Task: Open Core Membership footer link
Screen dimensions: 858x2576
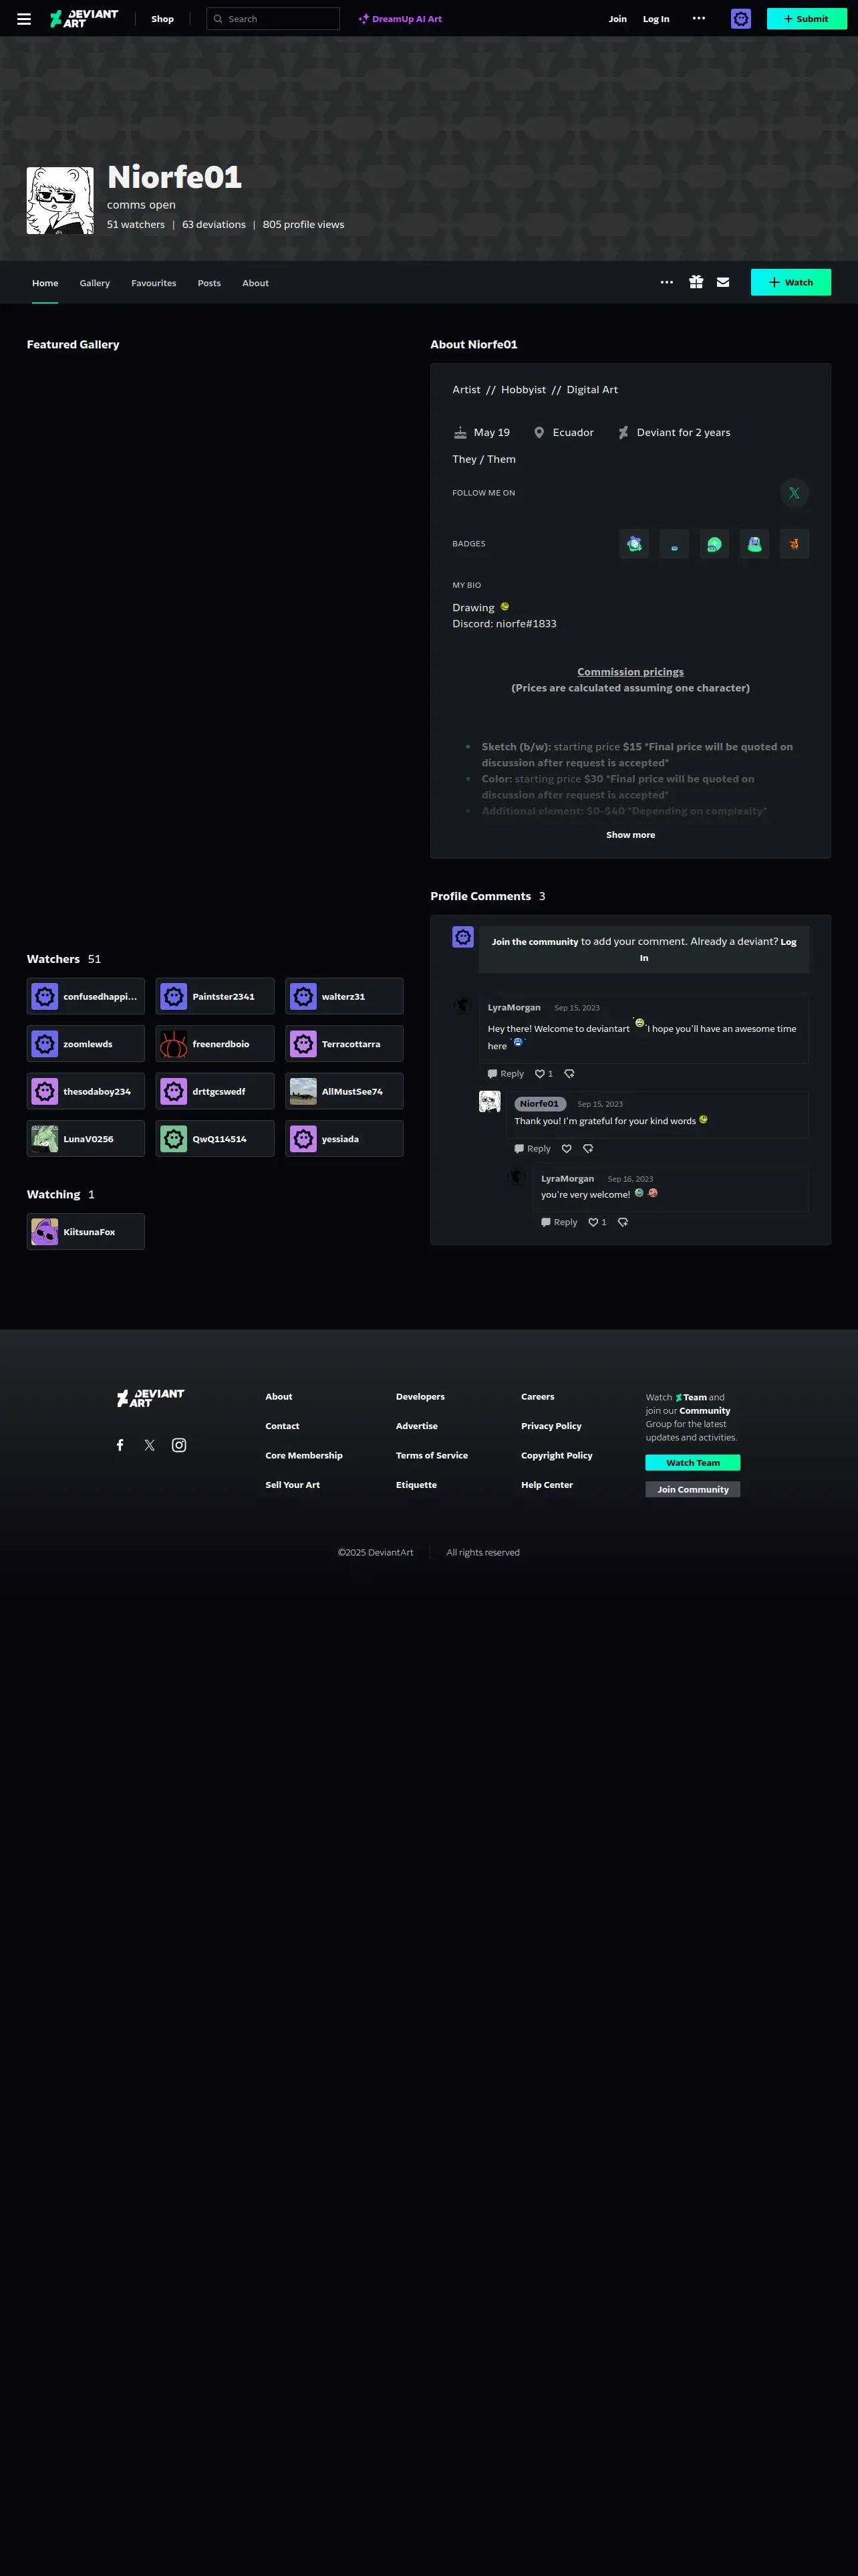Action: click(x=303, y=1455)
